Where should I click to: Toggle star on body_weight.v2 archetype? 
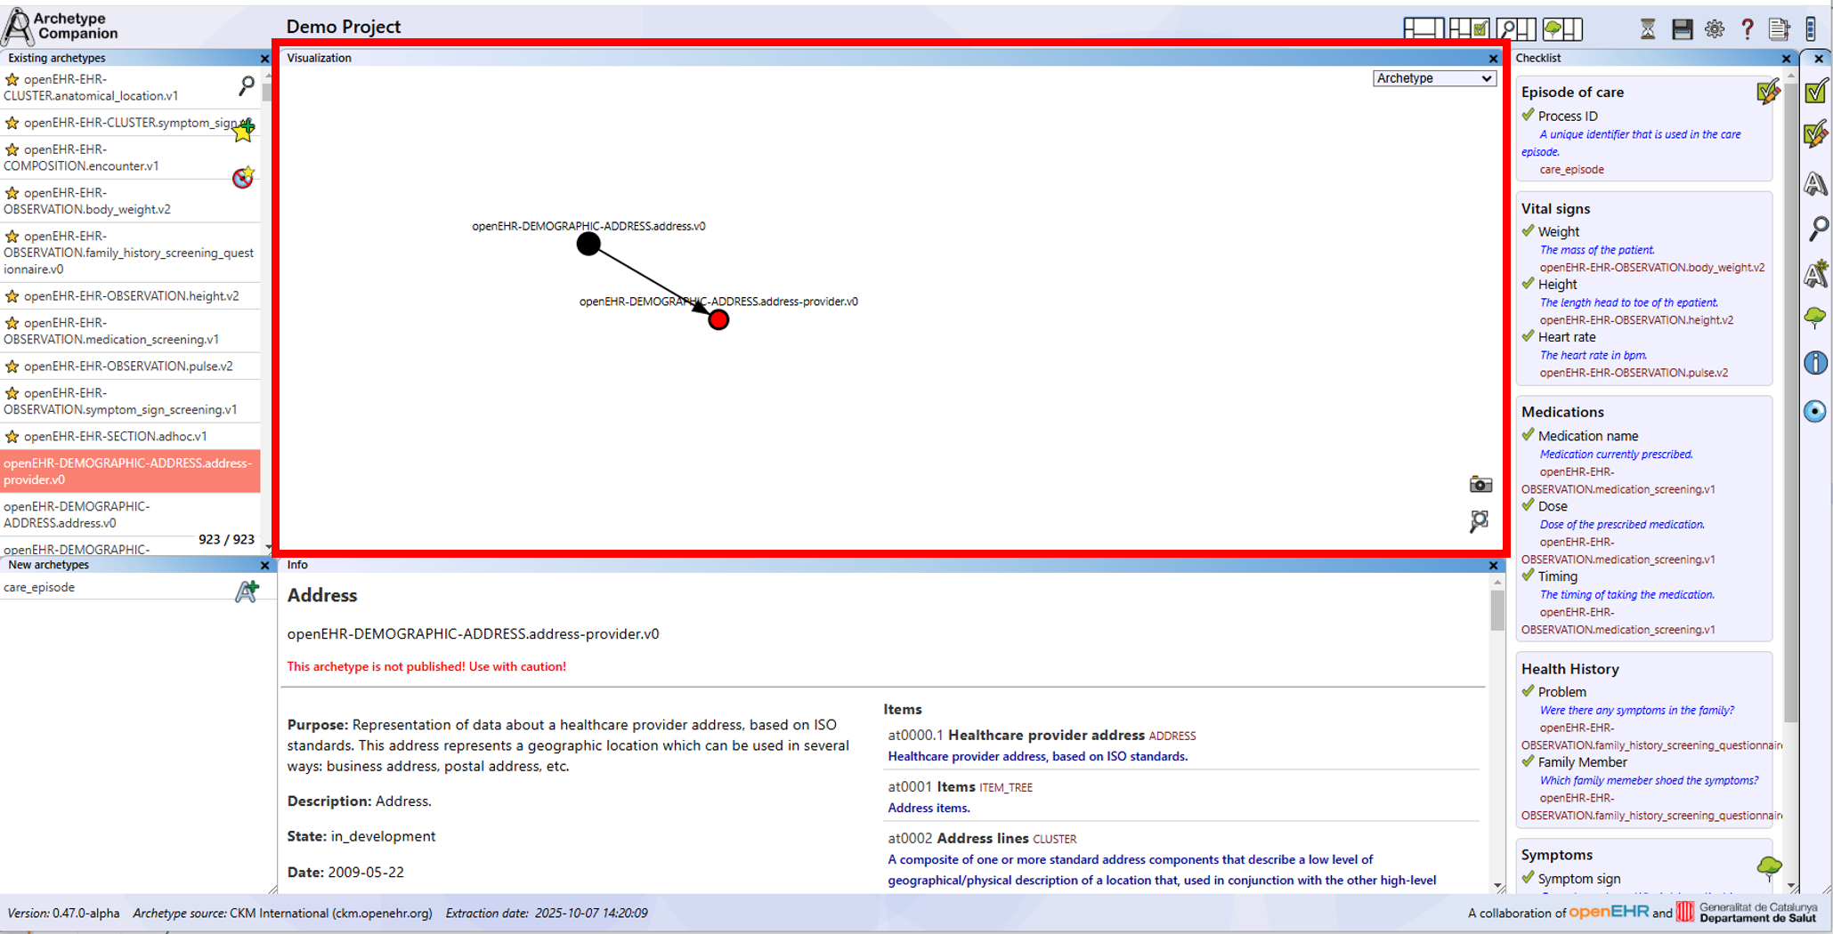pyautogui.click(x=12, y=193)
